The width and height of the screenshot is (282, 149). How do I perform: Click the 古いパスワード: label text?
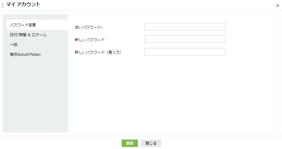[88, 27]
